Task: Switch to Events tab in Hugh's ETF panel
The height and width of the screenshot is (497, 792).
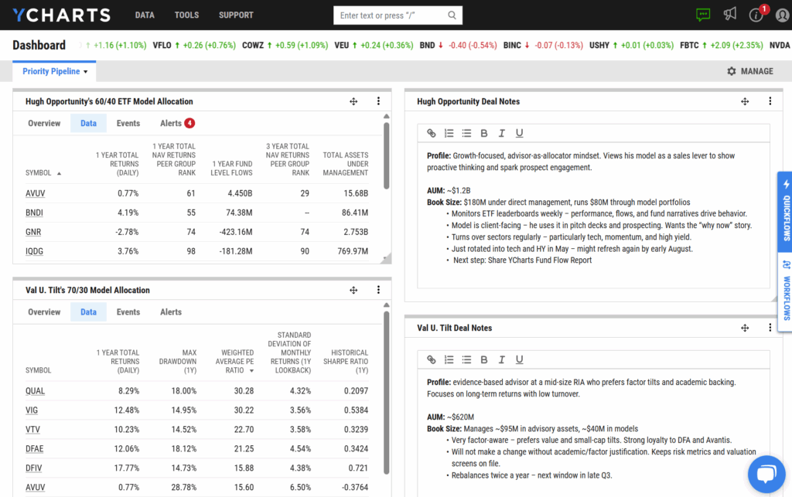Action: pos(128,123)
